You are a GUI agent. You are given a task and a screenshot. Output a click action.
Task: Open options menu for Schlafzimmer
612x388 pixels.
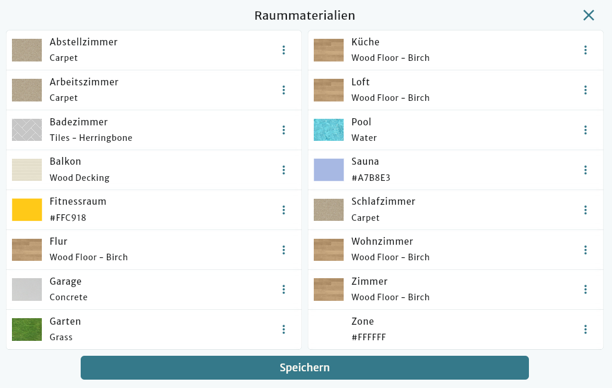(586, 210)
